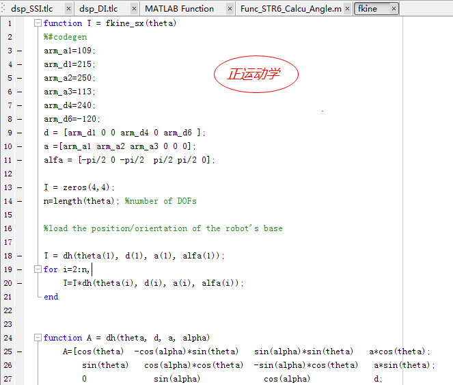
Task: Close the MATLAB Function tab
Action: (230, 9)
